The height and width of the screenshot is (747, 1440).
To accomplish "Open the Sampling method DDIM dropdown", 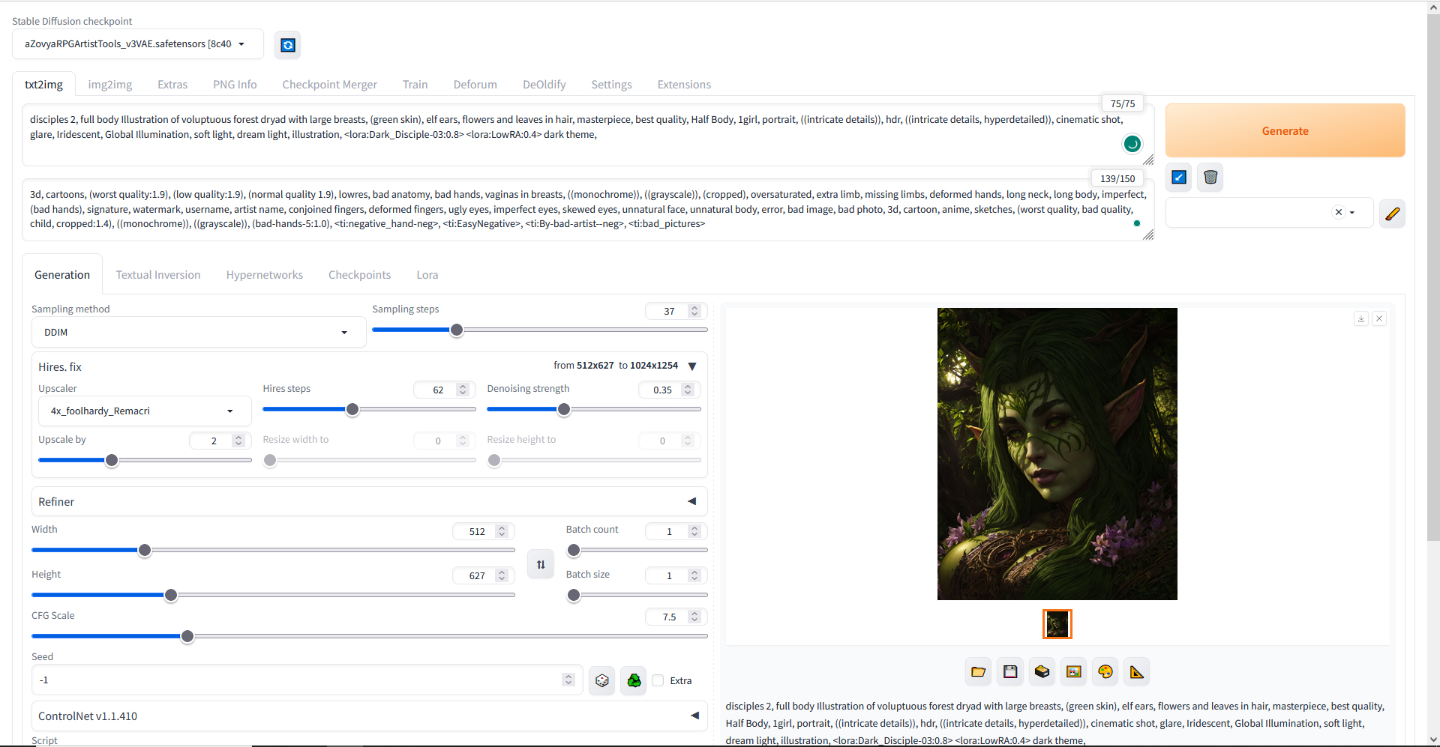I will click(x=198, y=332).
